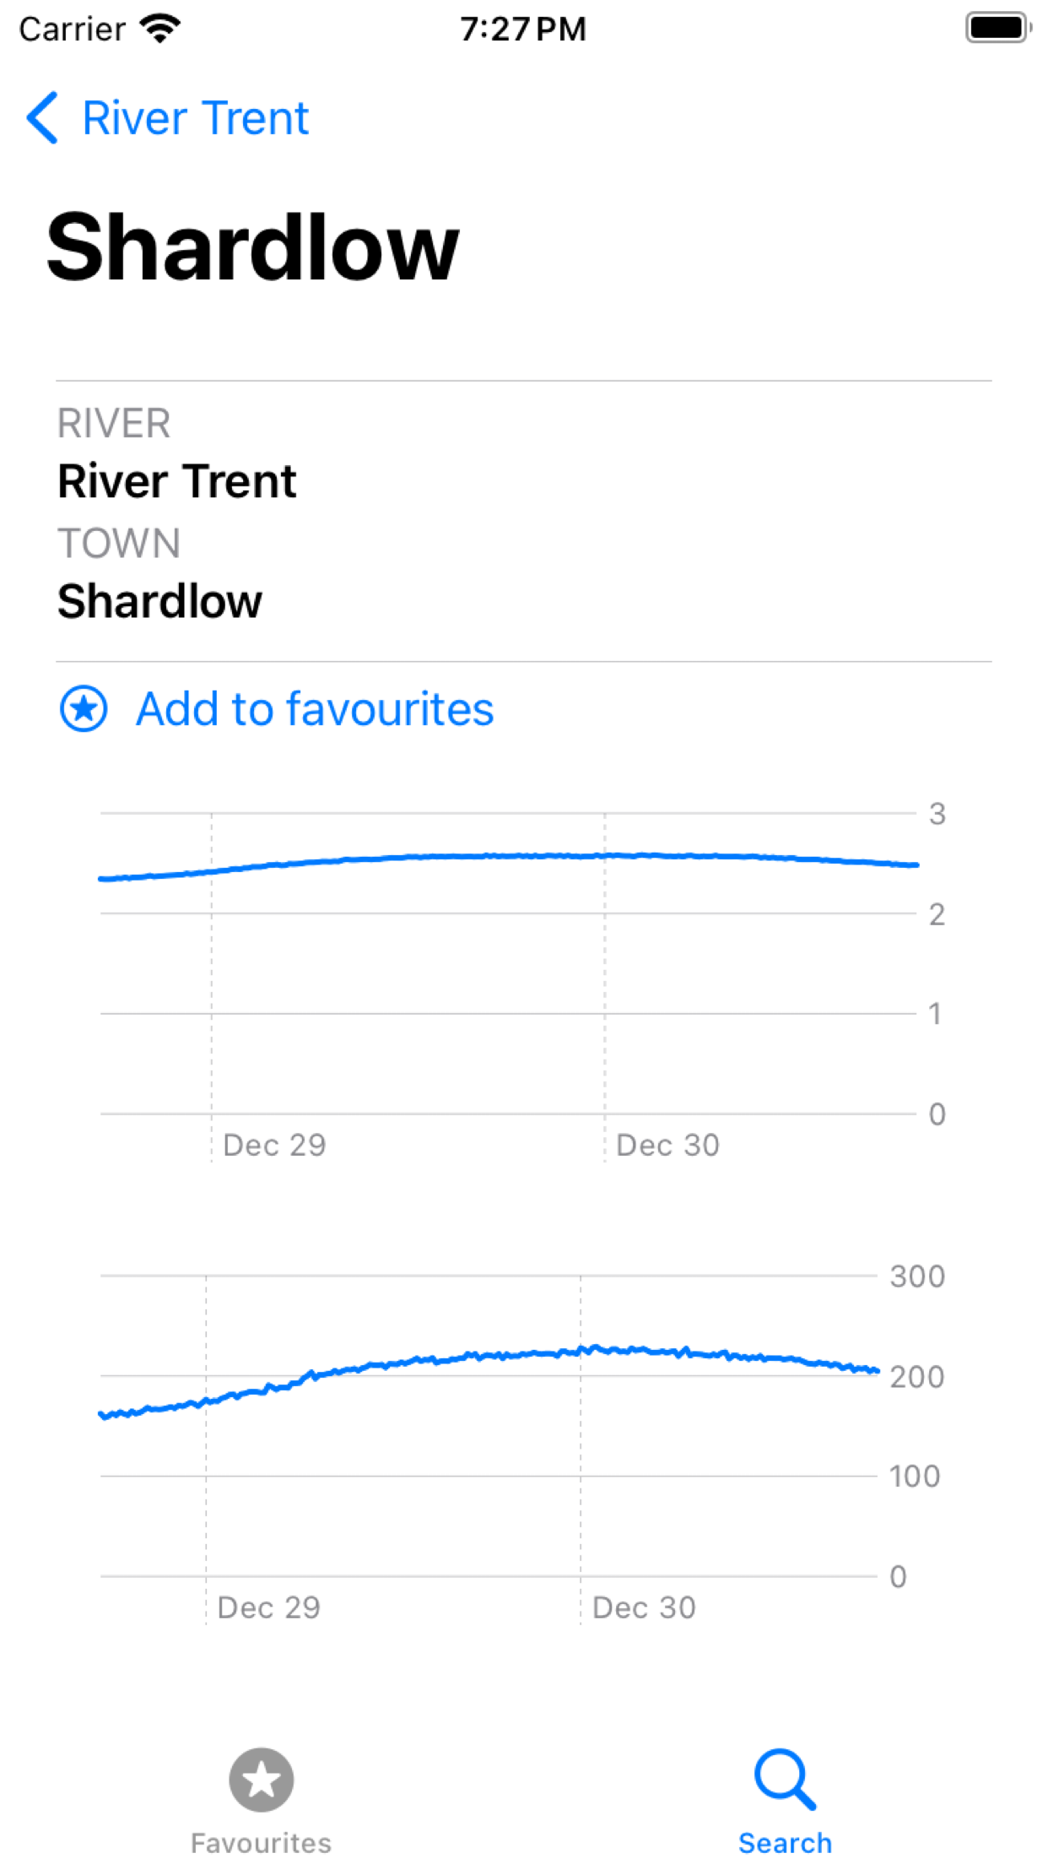This screenshot has width=1048, height=1864.
Task: Switch to Favourites tab label
Action: coord(262,1842)
